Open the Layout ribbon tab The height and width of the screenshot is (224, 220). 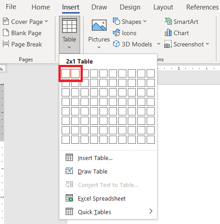[163, 7]
